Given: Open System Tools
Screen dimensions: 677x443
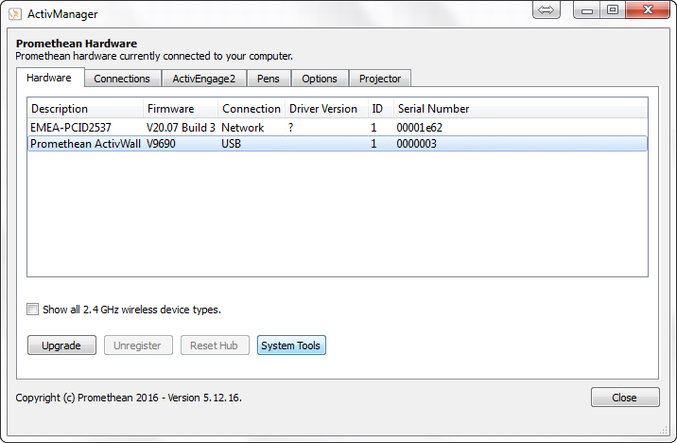Looking at the screenshot, I should click(291, 346).
